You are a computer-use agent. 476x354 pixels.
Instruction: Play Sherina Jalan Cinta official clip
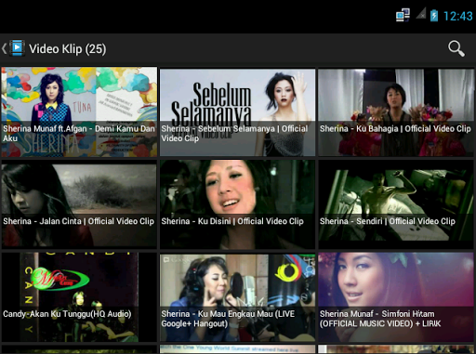(79, 204)
